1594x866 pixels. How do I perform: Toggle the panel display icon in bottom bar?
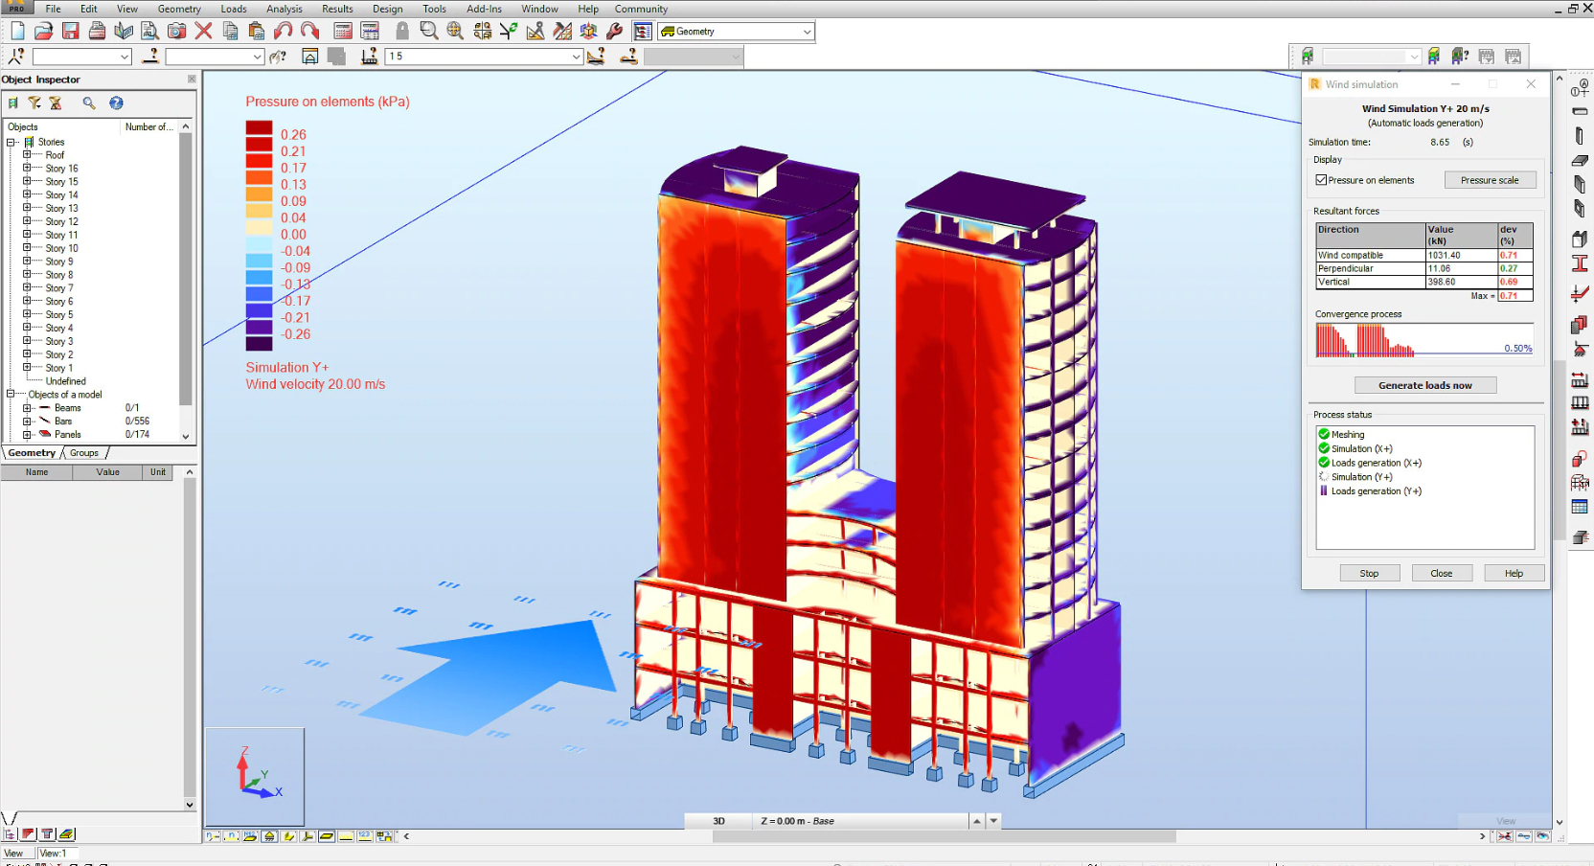(327, 836)
